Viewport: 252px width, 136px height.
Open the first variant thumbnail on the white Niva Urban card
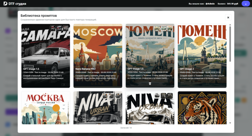(157, 96)
